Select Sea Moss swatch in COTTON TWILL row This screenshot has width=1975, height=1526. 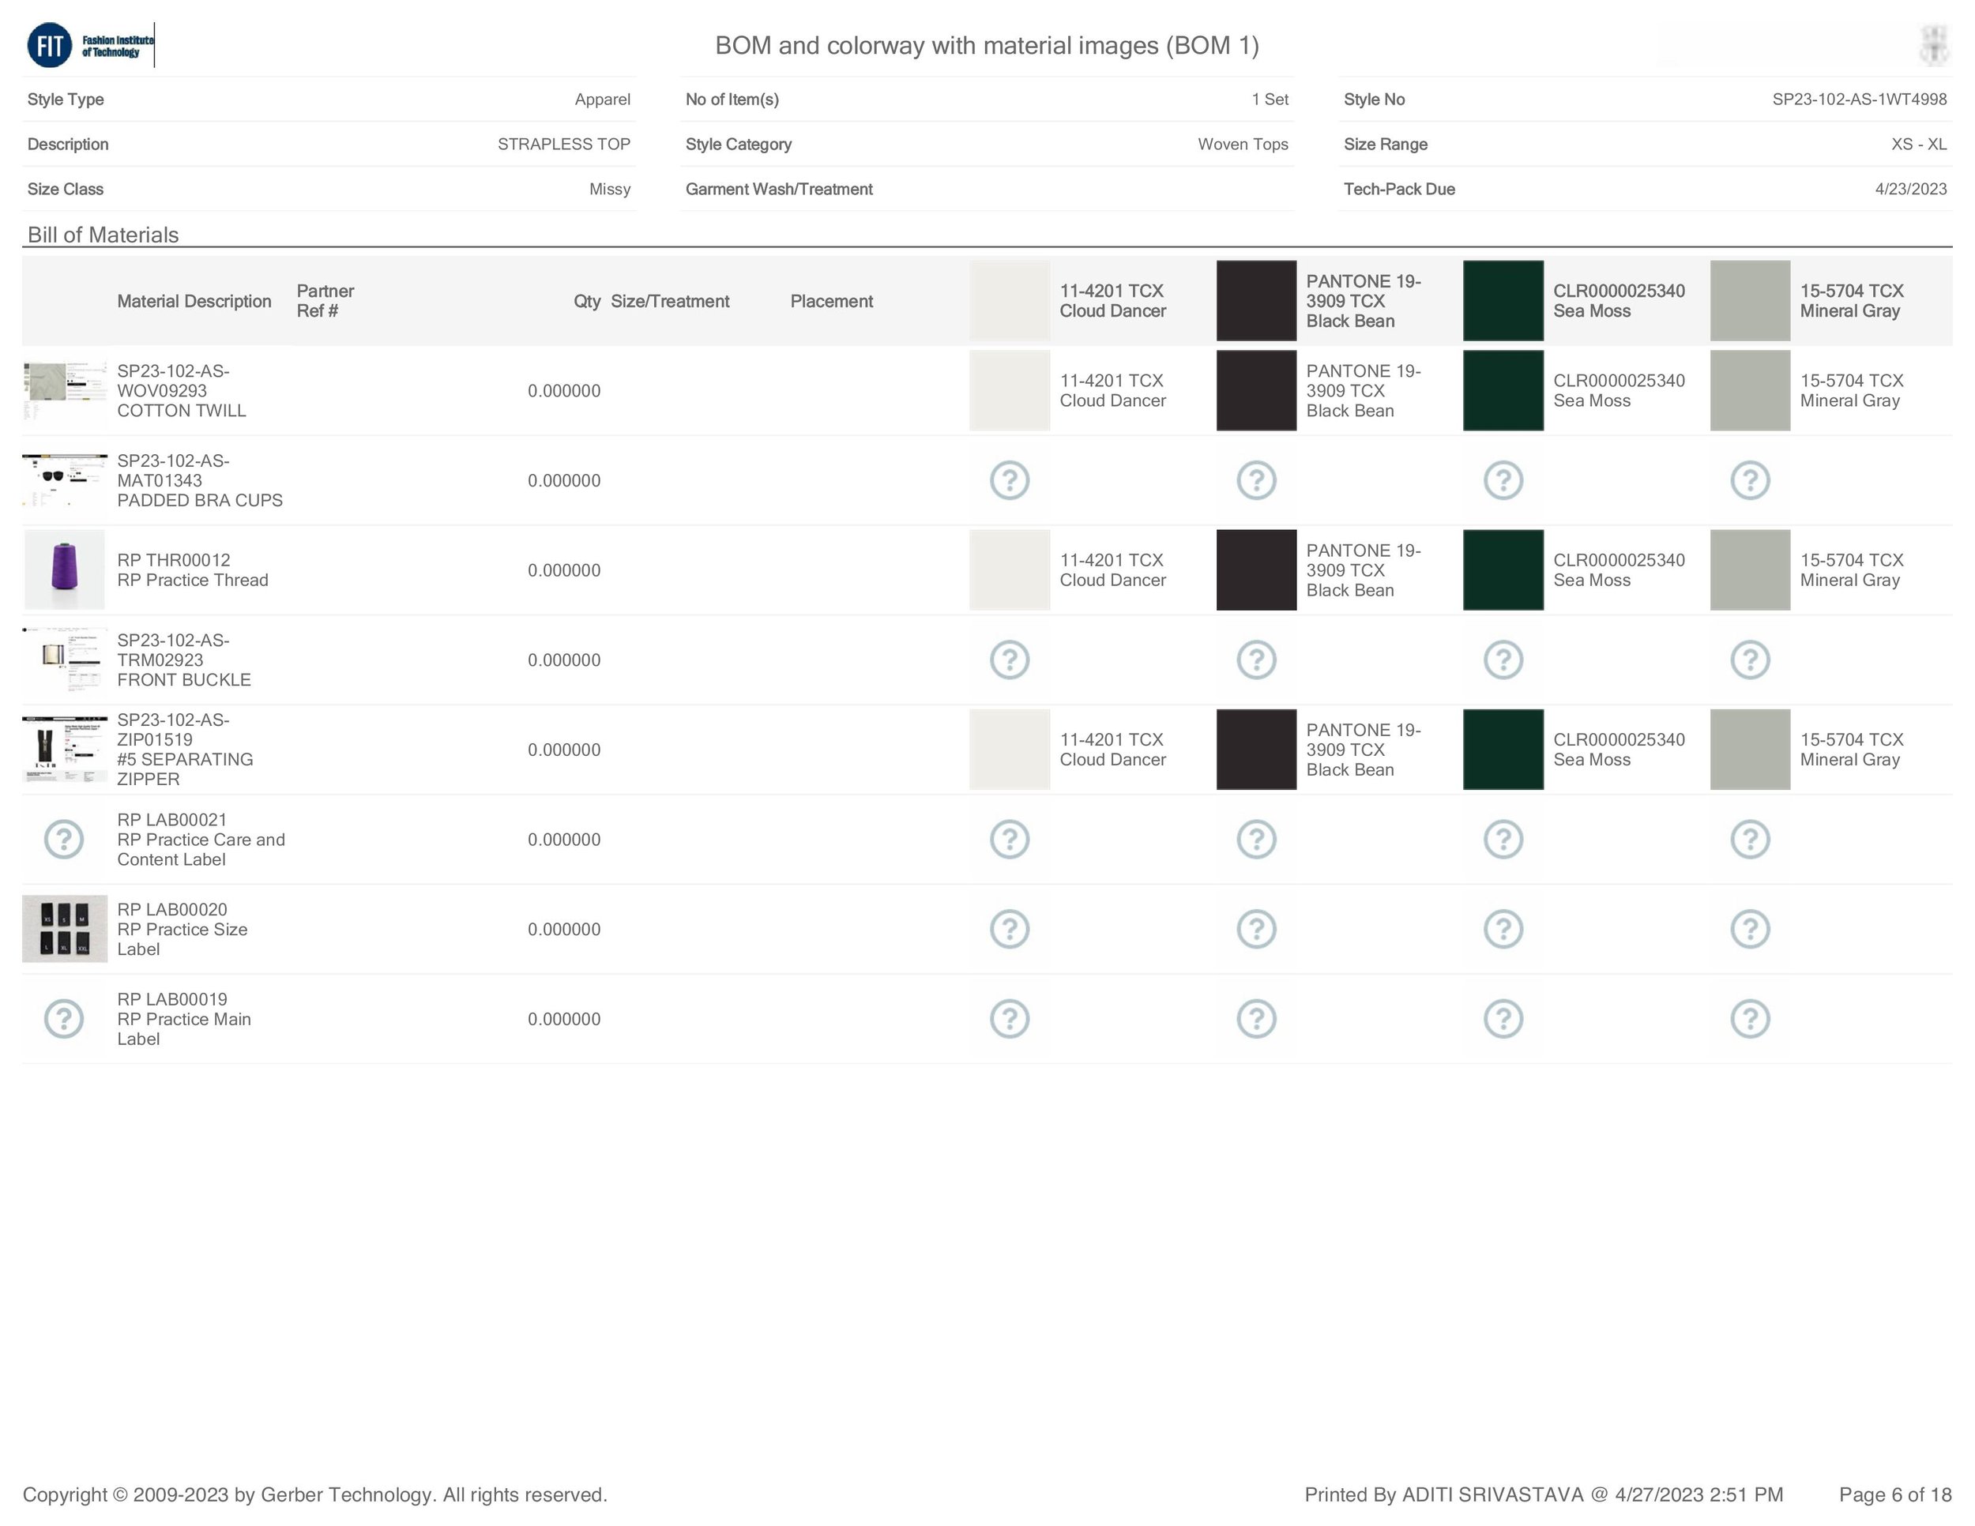tap(1503, 390)
